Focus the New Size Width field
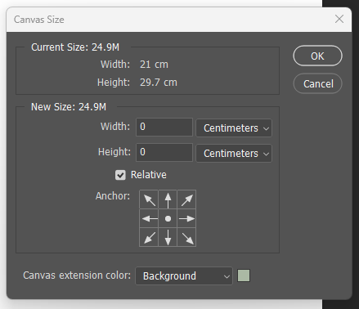The image size is (359, 309). (164, 127)
